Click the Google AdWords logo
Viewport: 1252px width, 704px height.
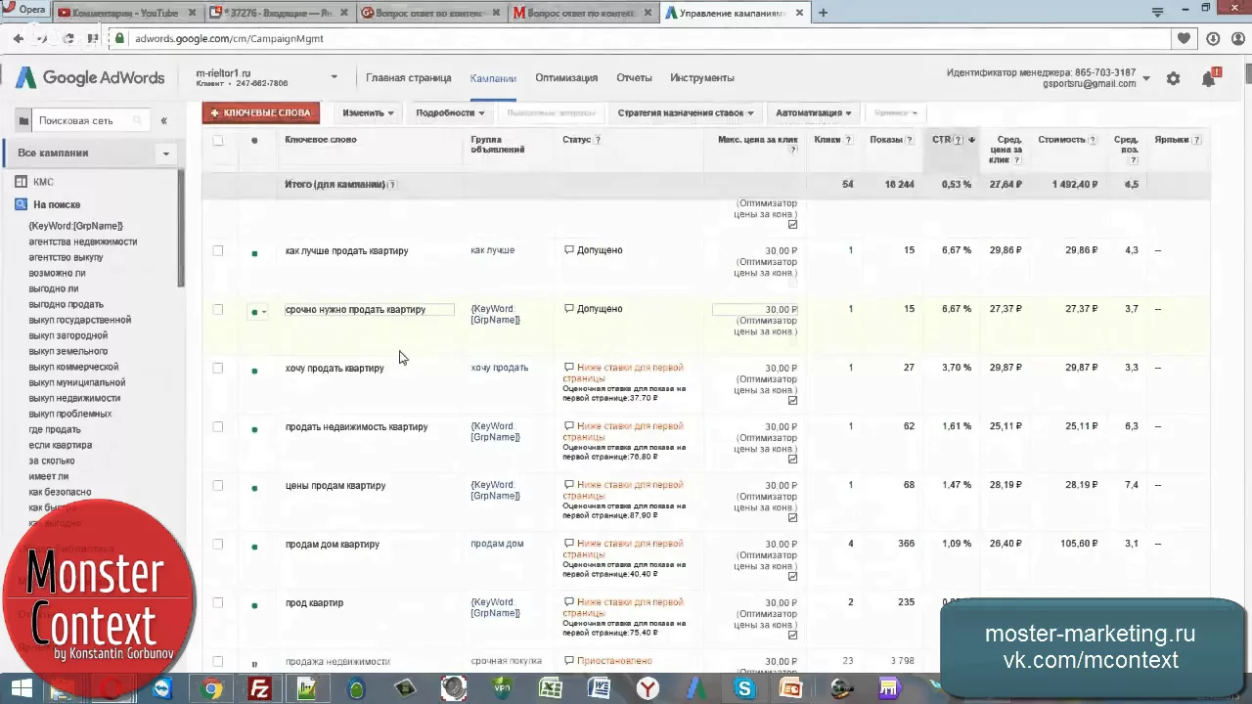pyautogui.click(x=89, y=78)
